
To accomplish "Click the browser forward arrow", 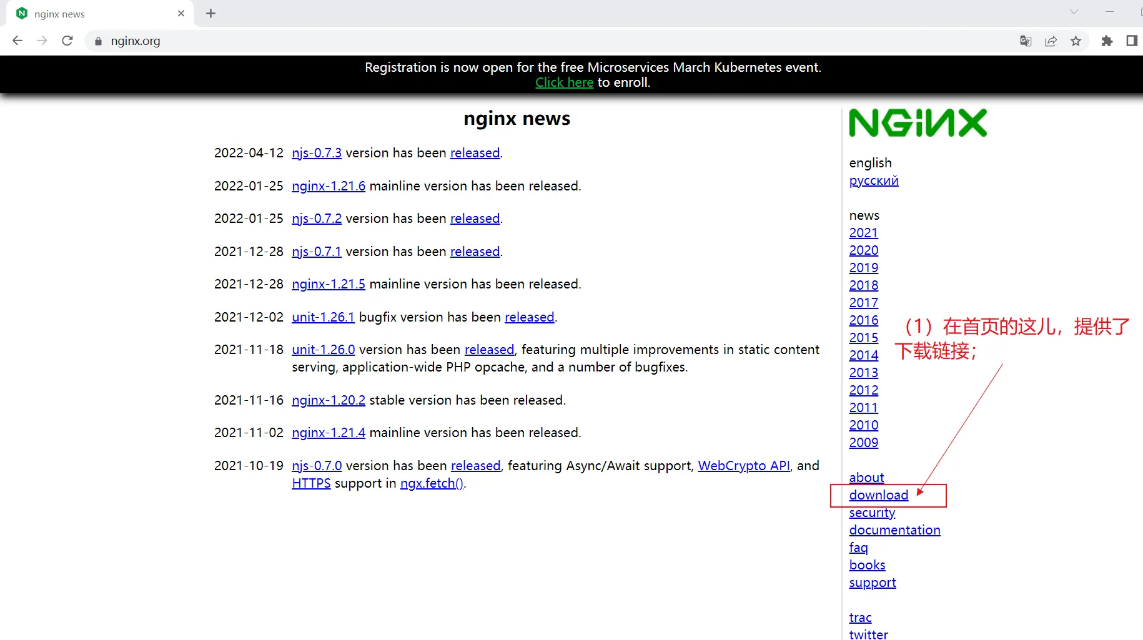I will pyautogui.click(x=42, y=41).
